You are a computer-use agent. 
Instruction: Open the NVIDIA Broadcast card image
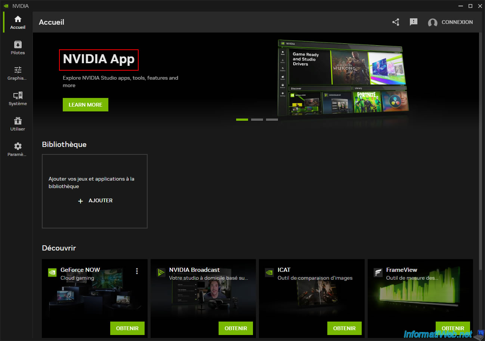tap(203, 299)
